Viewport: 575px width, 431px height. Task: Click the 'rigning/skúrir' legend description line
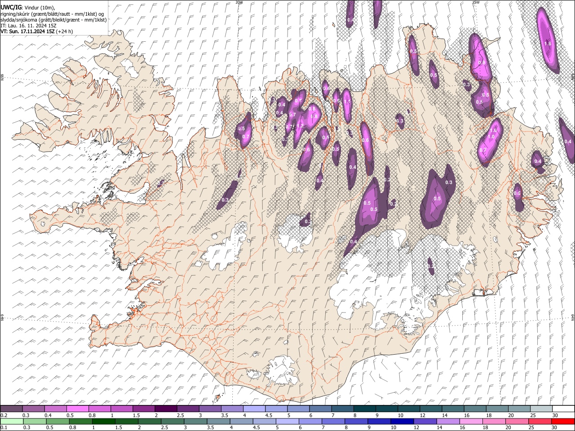(52, 14)
